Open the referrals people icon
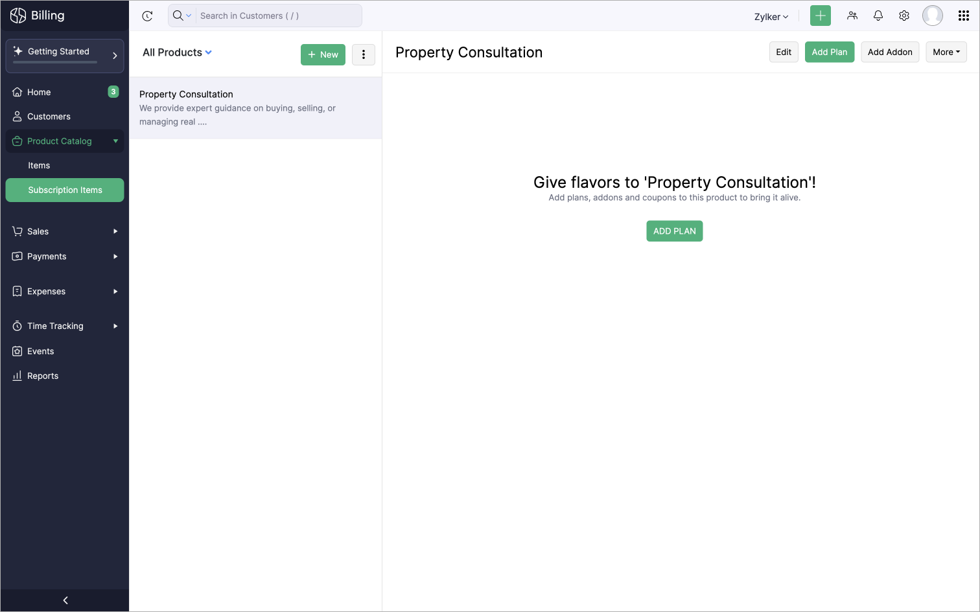 tap(852, 16)
